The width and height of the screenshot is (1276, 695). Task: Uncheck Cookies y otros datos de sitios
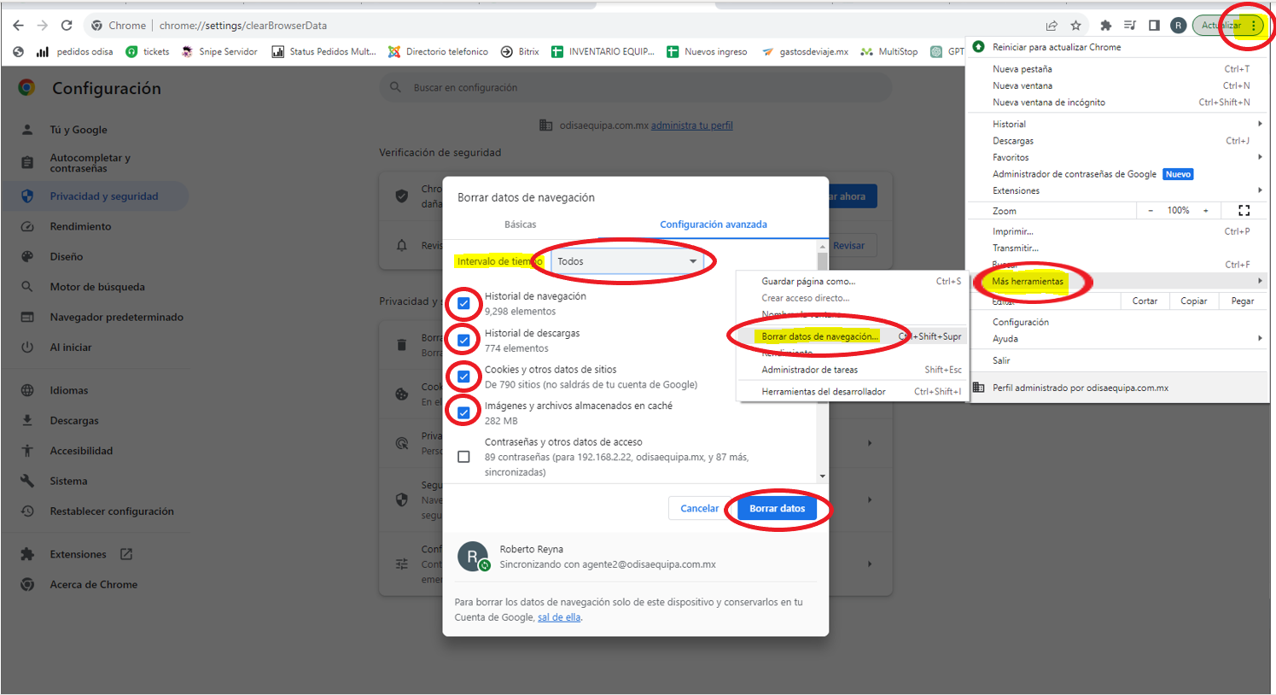tap(463, 377)
